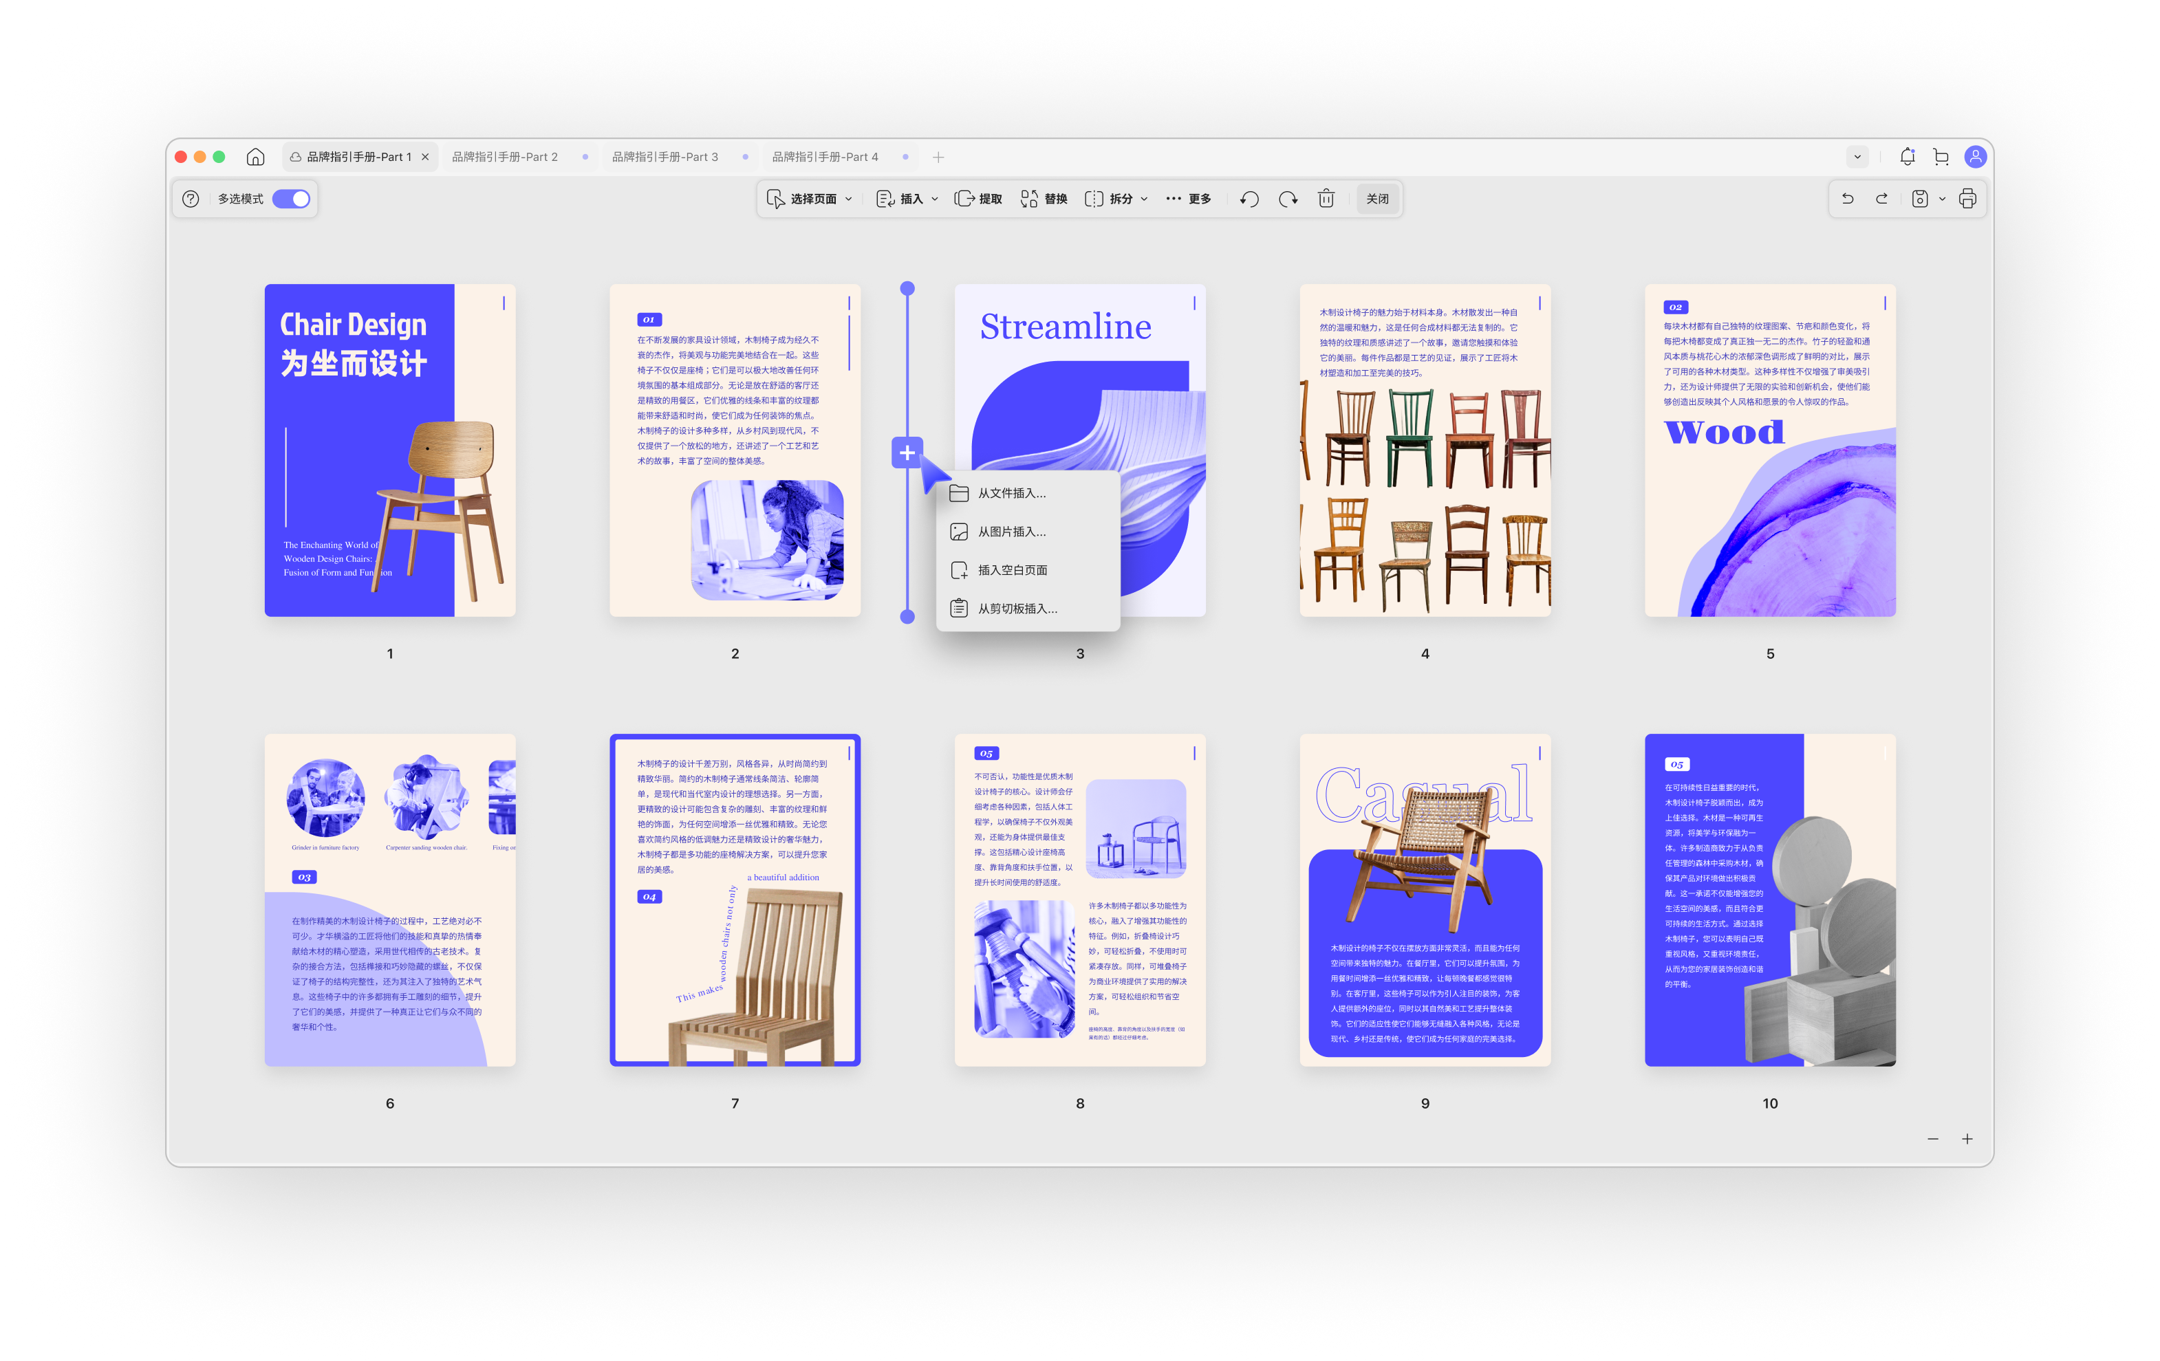Select page 8 thumbnail
This screenshot has height=1361, width=2160.
coord(1080,900)
